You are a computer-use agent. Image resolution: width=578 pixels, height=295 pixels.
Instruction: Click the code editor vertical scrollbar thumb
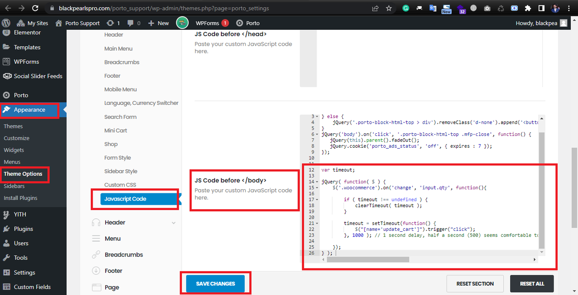click(x=542, y=190)
